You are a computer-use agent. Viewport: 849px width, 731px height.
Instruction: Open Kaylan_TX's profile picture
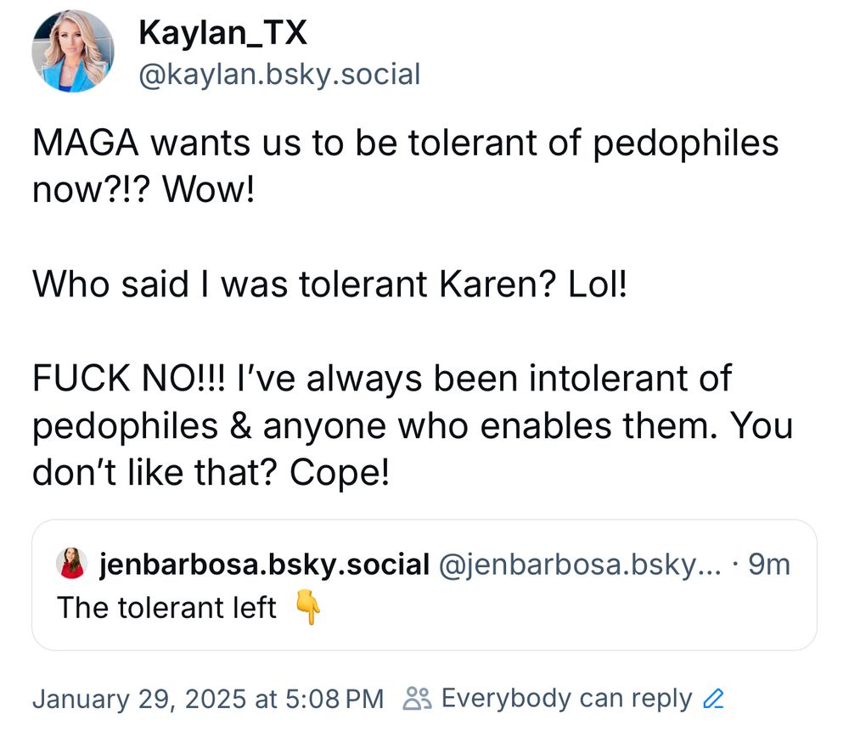pyautogui.click(x=73, y=51)
